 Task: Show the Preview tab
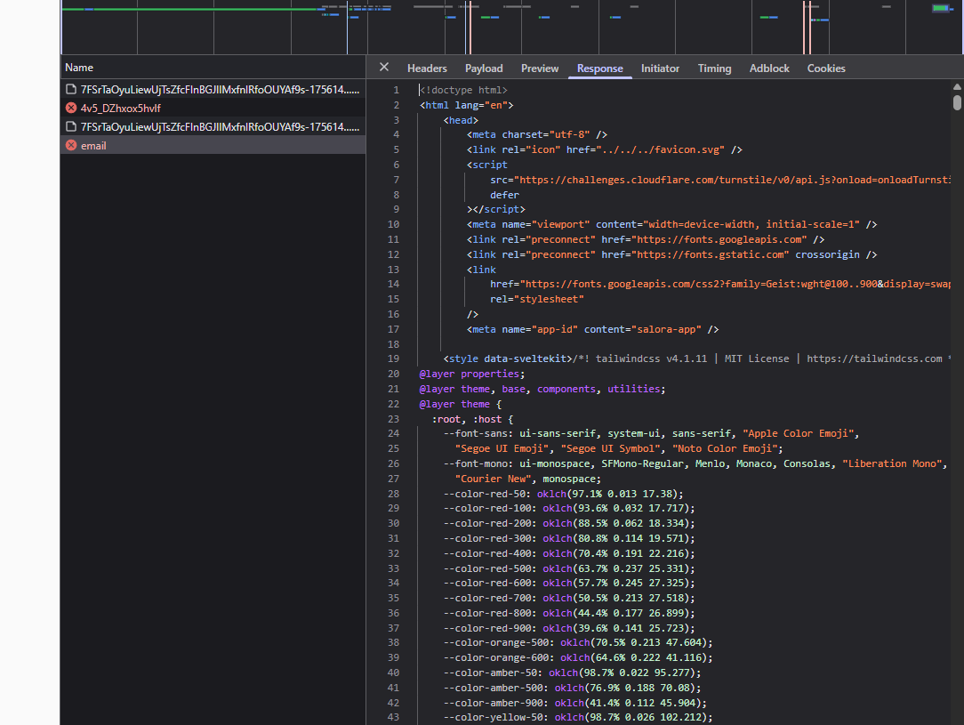(x=540, y=68)
